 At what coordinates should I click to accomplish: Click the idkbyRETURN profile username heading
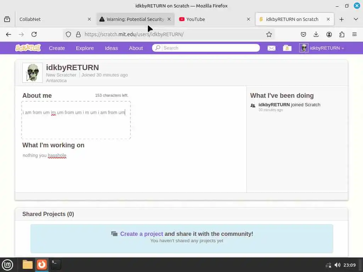[x=72, y=68]
